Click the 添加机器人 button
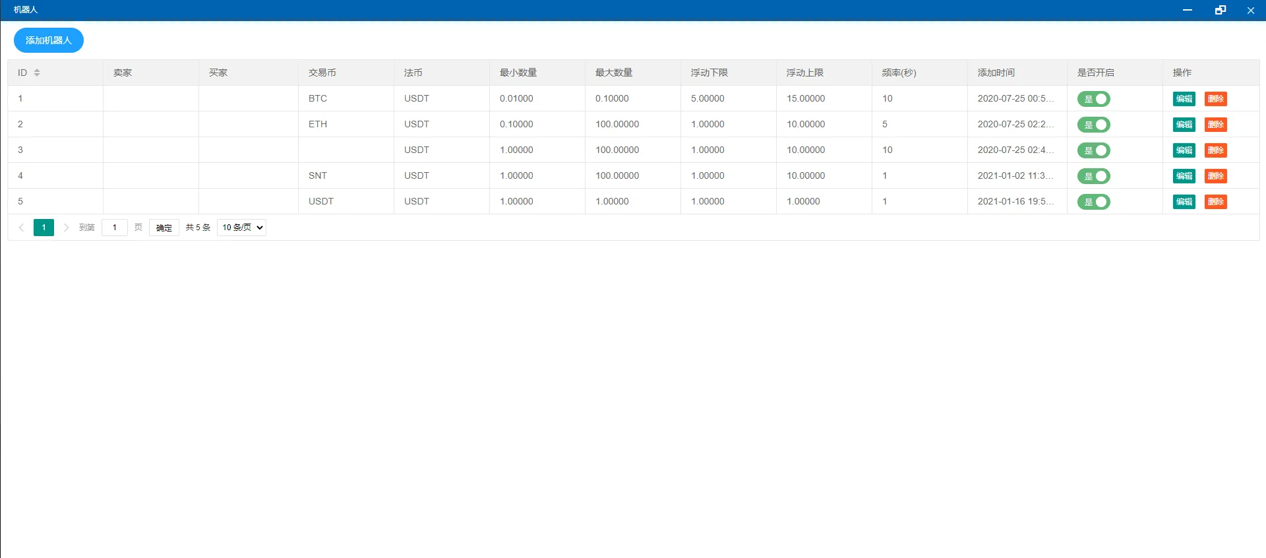1266x558 pixels. [x=49, y=40]
